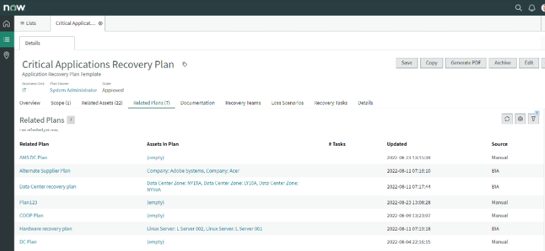This screenshot has width=545, height=251.
Task: Click the updated date 2022-08-23 13:08:28
Action: 408,202
